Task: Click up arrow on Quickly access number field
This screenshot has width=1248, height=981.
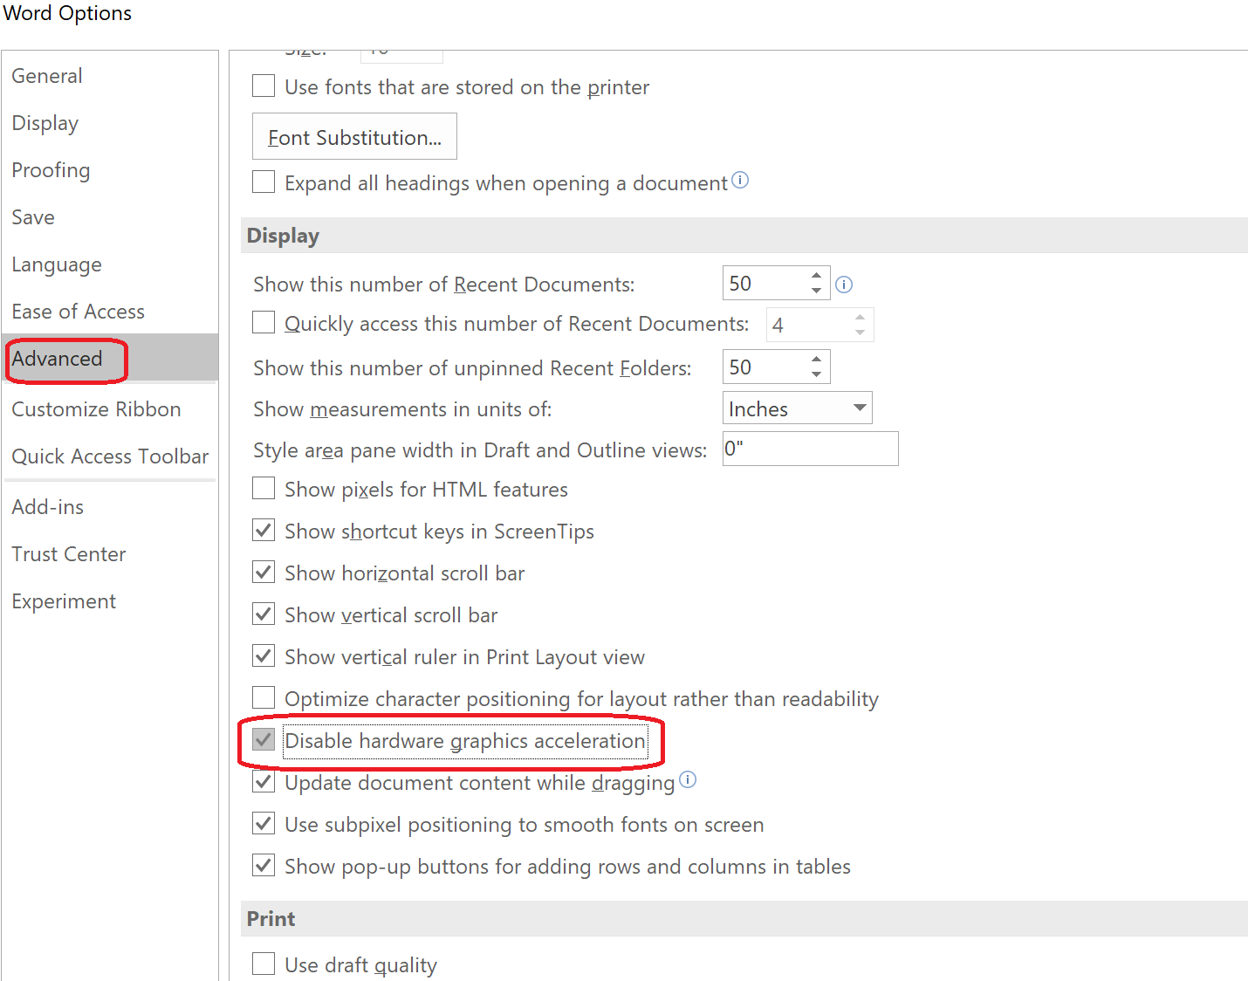Action: [860, 317]
